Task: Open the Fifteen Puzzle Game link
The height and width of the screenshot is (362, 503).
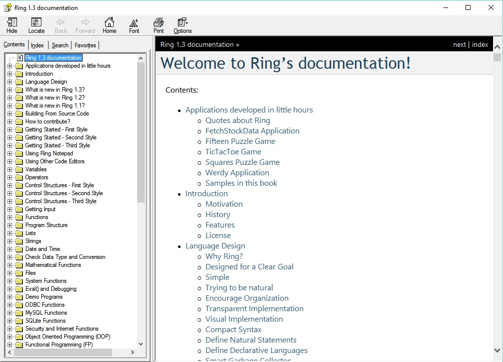Action: point(240,141)
